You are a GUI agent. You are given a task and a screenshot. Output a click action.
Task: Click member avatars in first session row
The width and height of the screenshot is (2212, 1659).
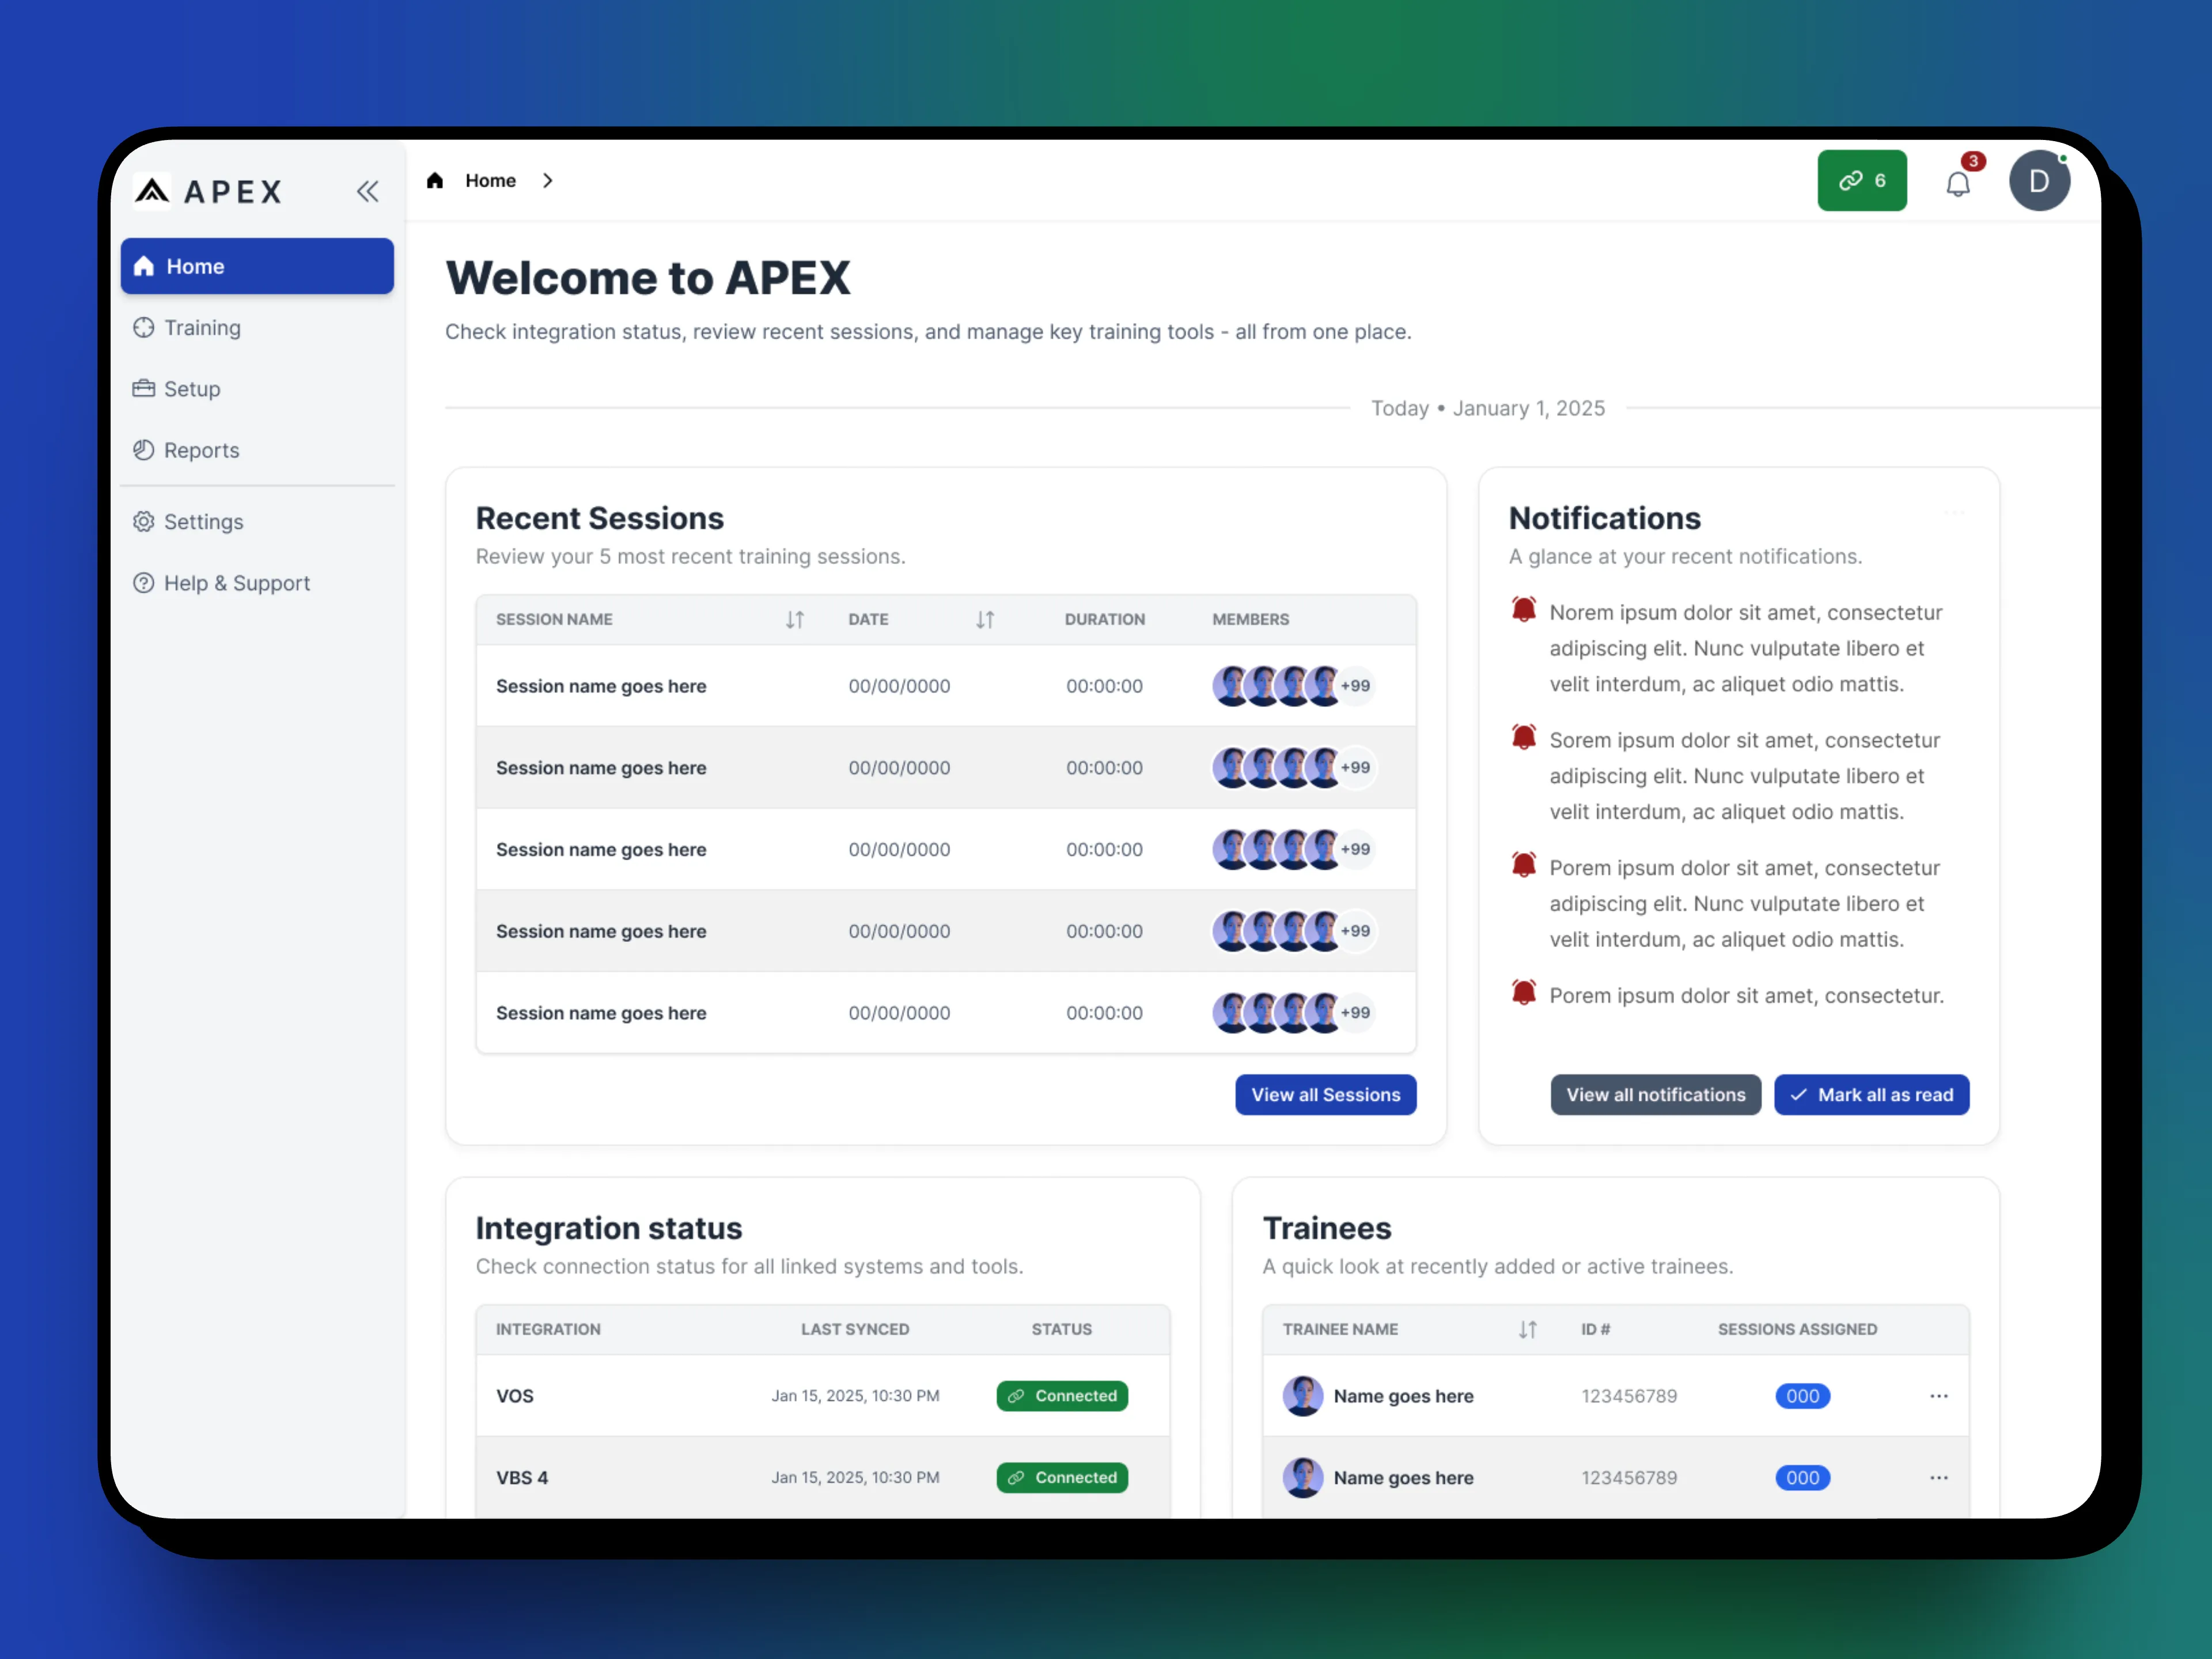(1276, 686)
